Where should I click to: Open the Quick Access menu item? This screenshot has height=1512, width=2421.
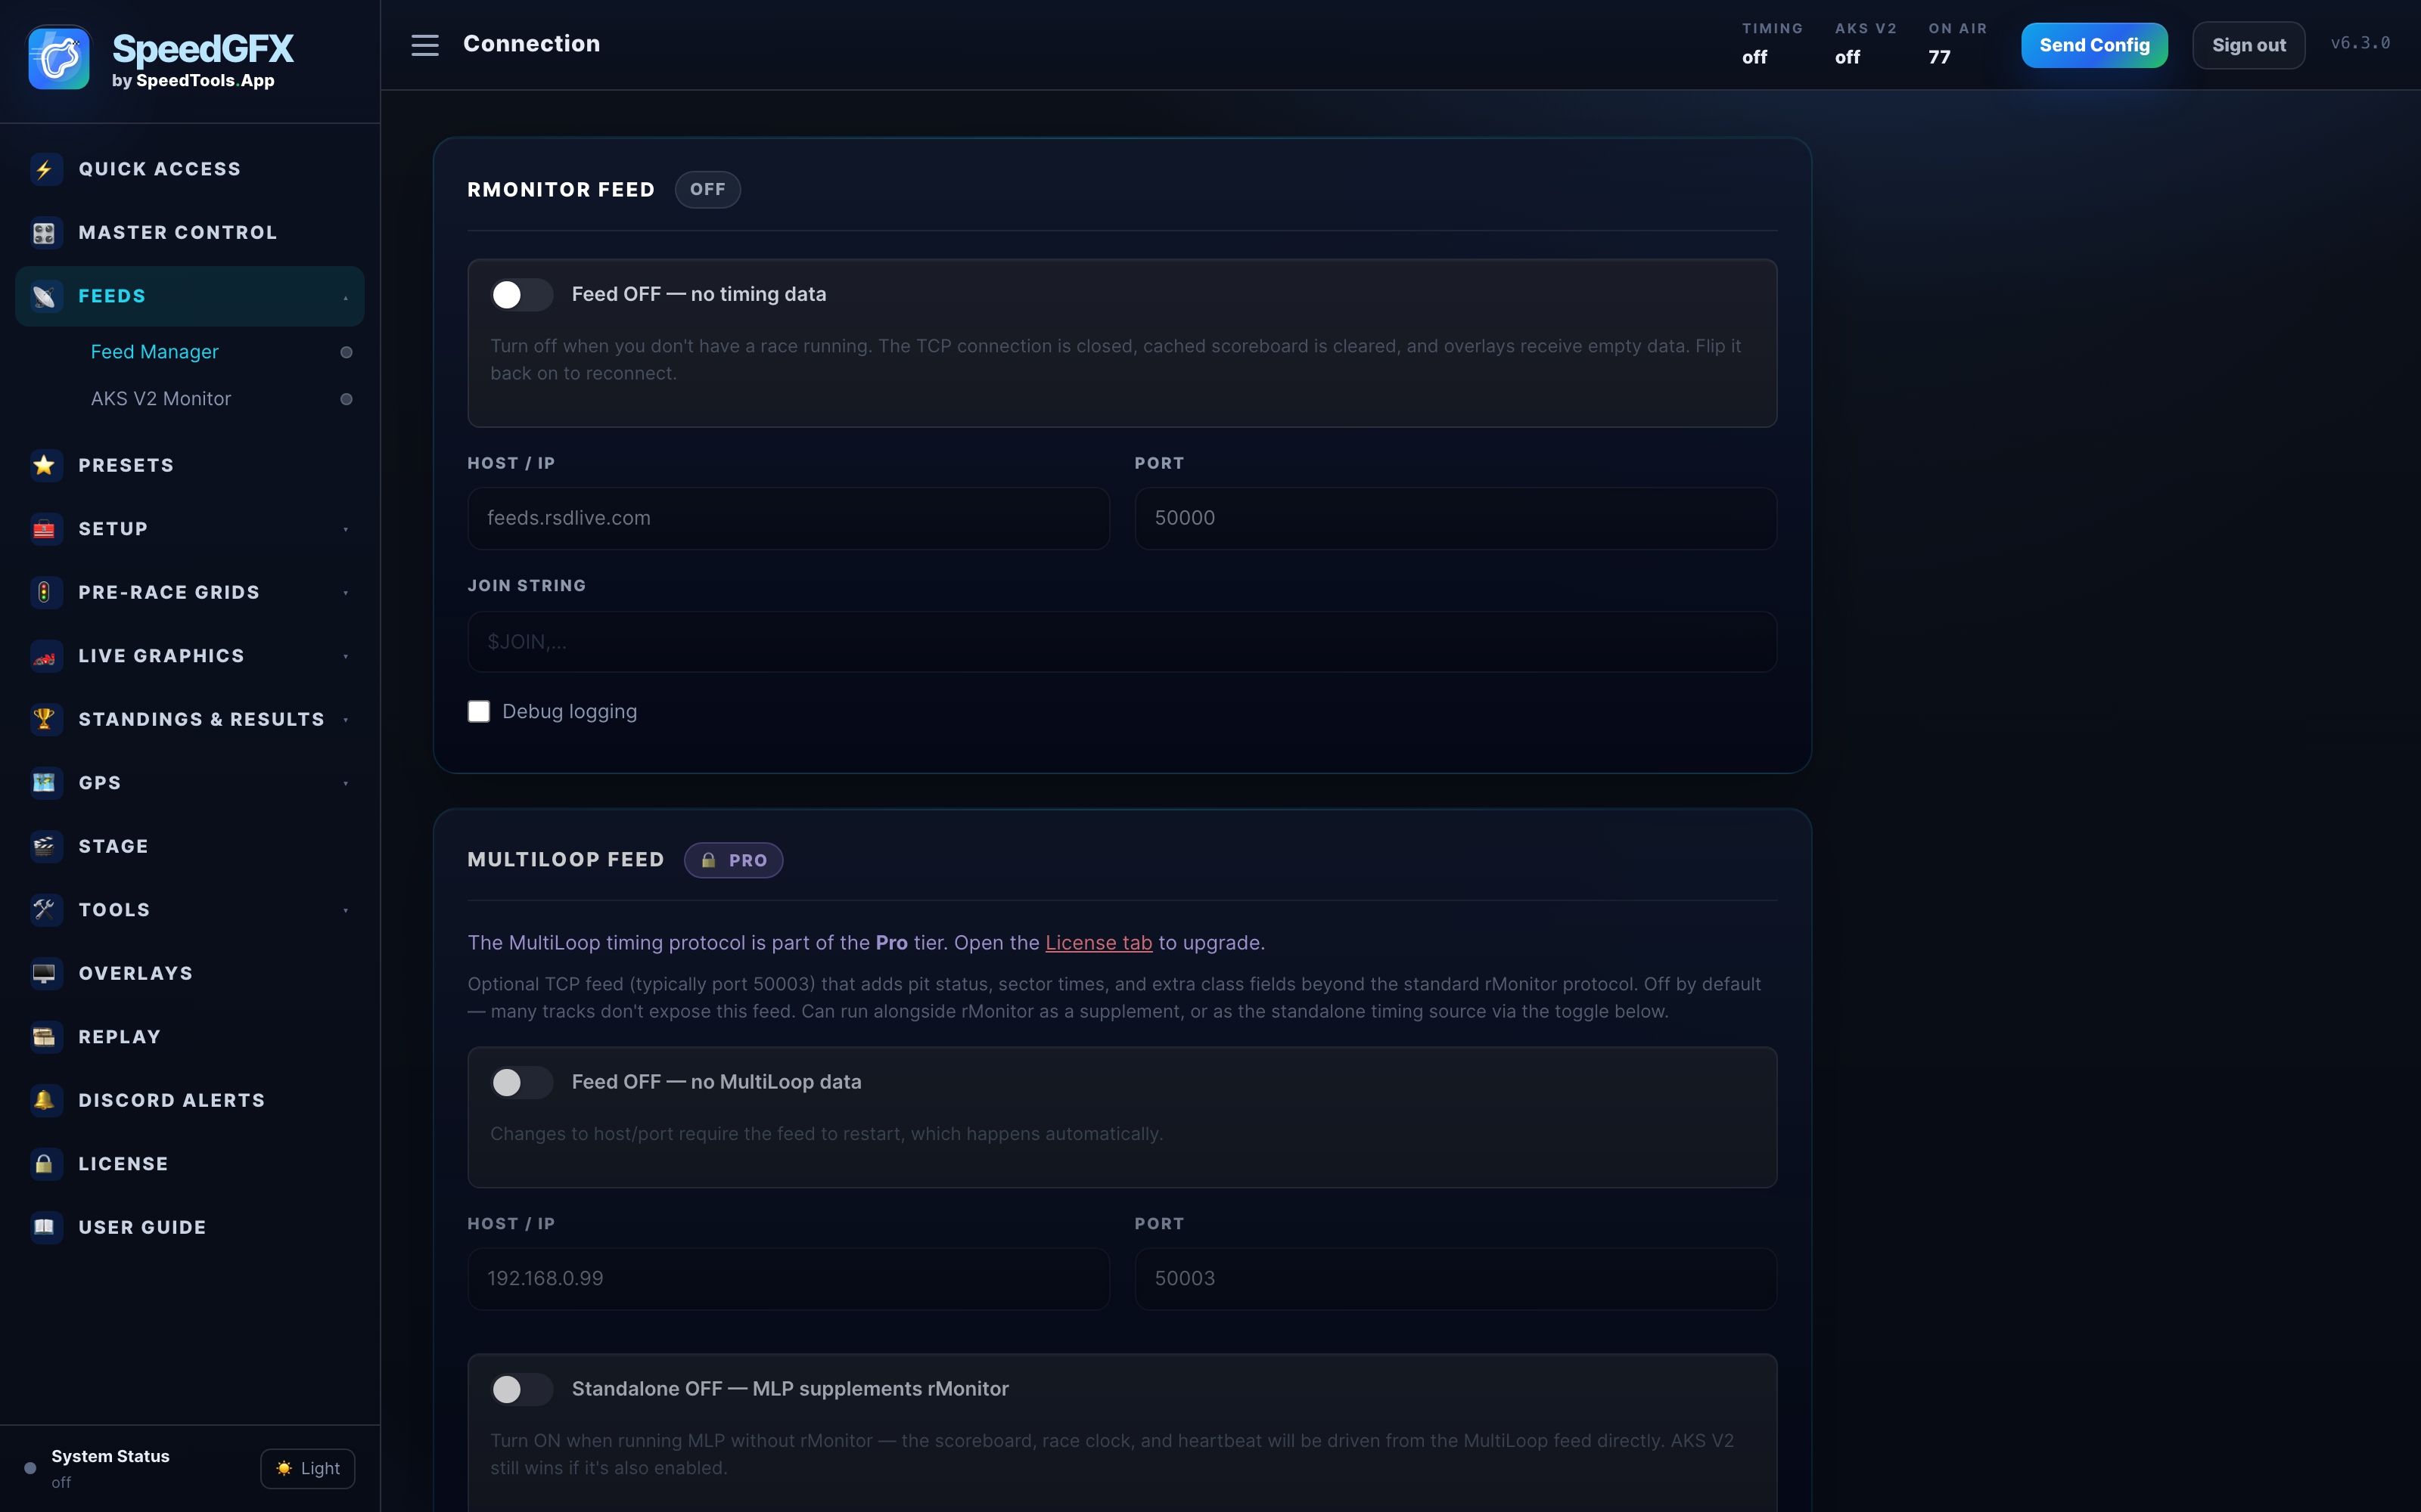click(190, 169)
